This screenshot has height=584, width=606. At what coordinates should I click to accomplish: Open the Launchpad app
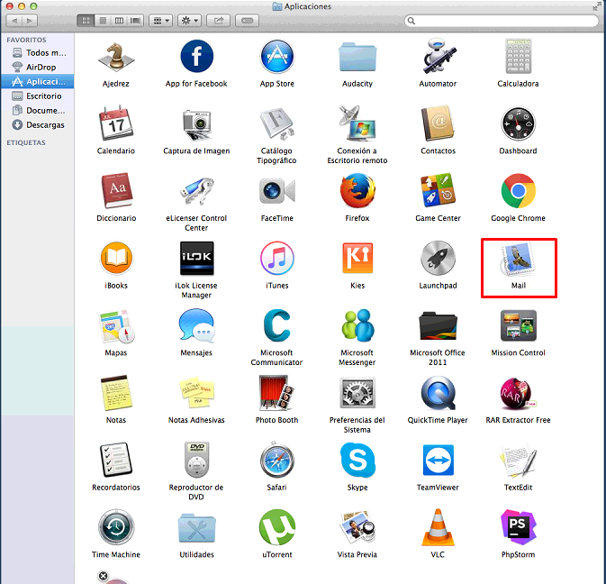click(x=438, y=259)
